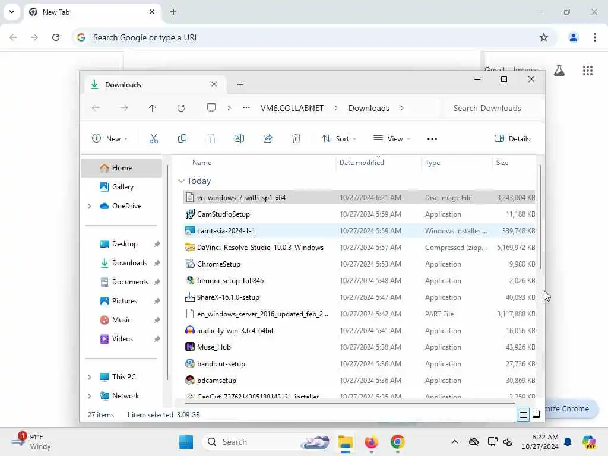
Task: Click the Search Labs flask icon in Chrome
Action: tap(559, 71)
